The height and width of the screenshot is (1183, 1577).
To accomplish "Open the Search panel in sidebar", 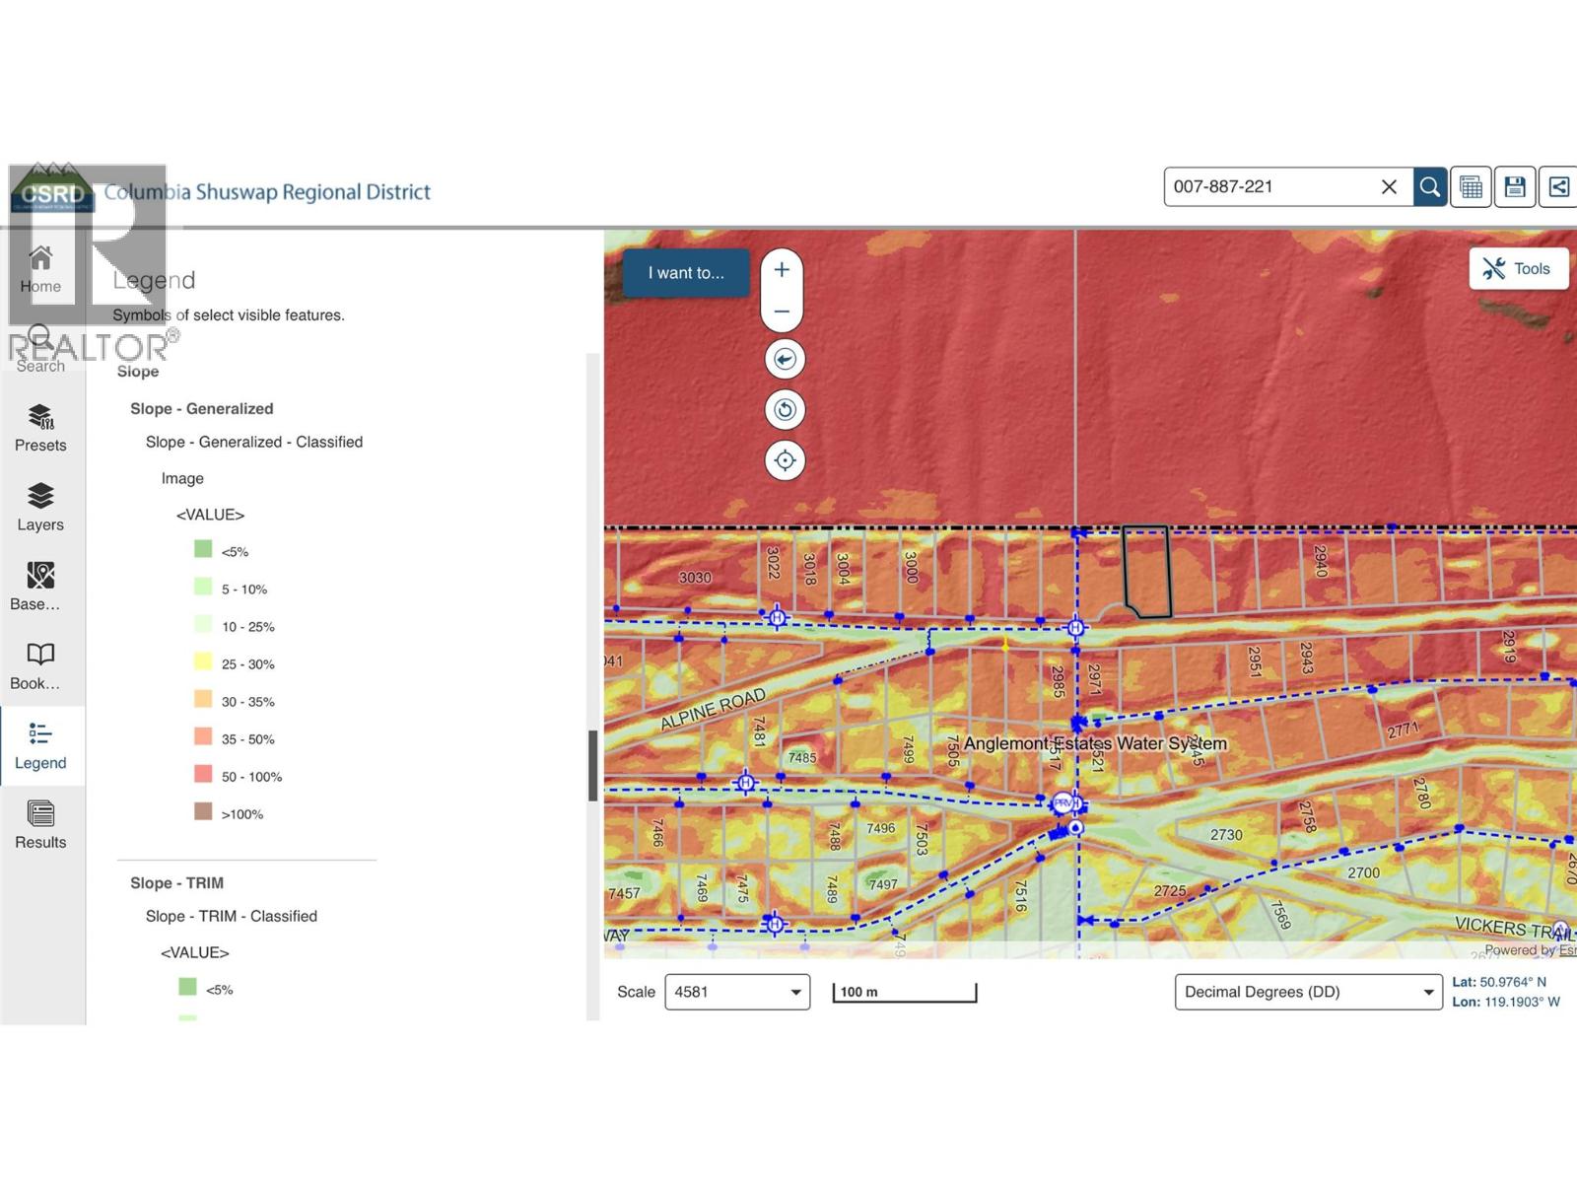I will pos(40,349).
